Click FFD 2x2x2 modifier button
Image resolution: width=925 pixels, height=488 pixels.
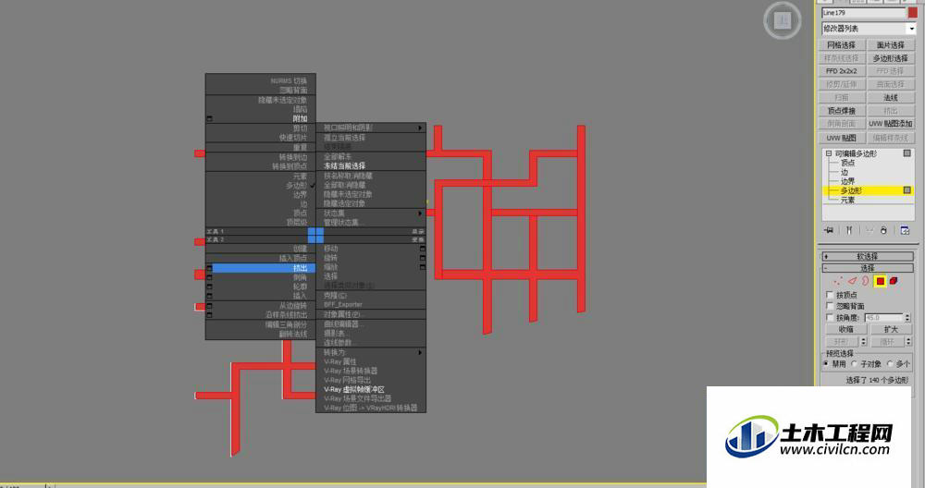(x=841, y=71)
